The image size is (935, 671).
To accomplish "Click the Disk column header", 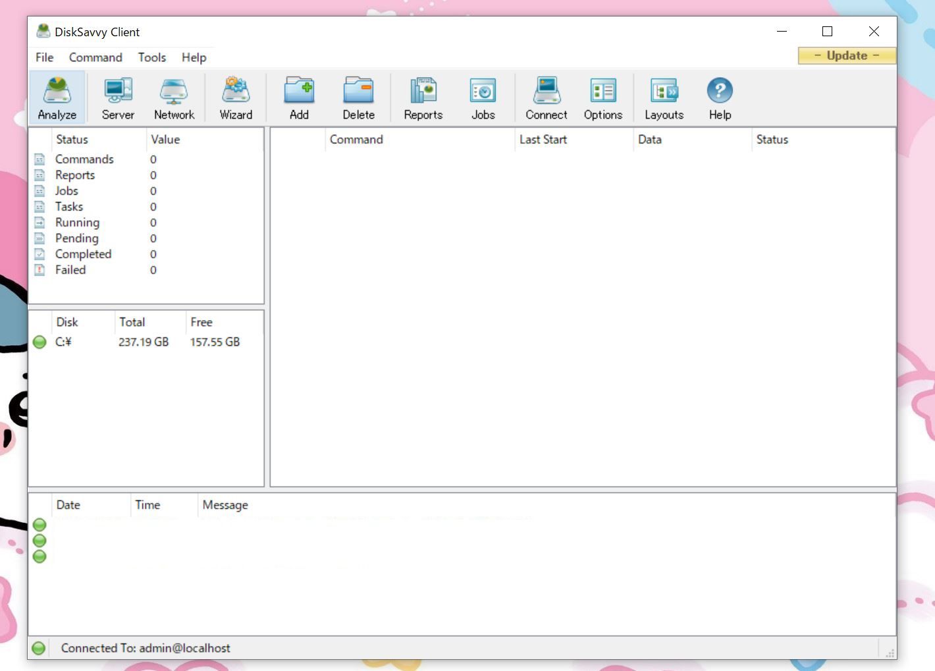I will (83, 322).
